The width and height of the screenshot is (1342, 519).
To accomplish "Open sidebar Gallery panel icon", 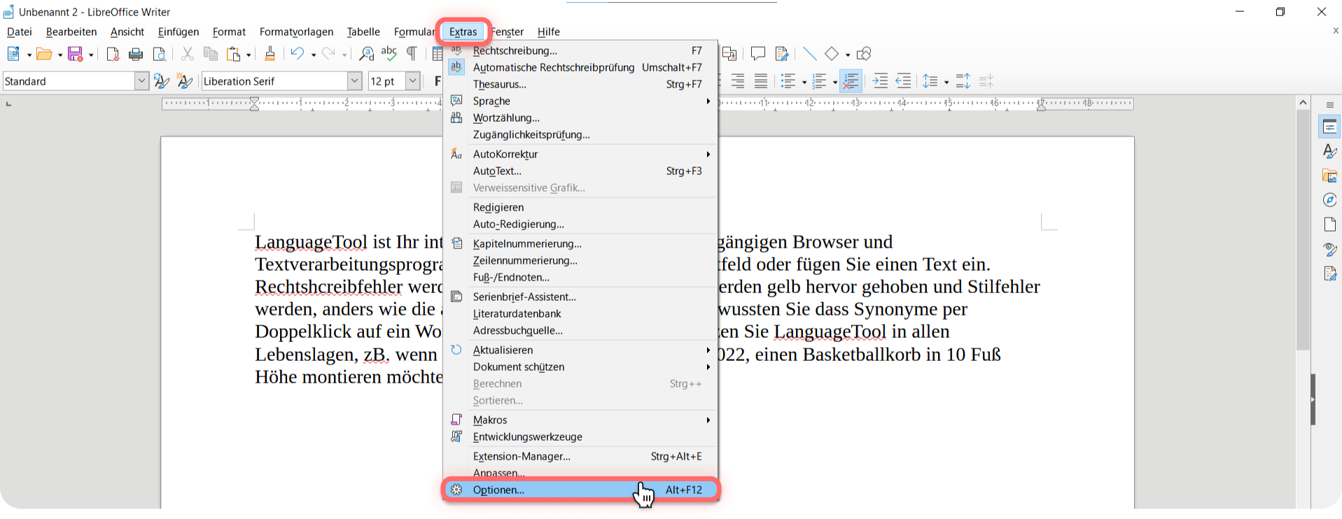I will [x=1330, y=176].
